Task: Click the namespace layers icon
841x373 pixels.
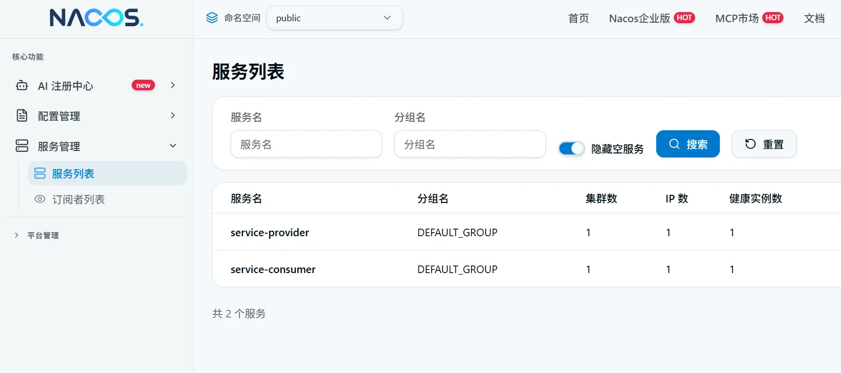Action: (212, 18)
